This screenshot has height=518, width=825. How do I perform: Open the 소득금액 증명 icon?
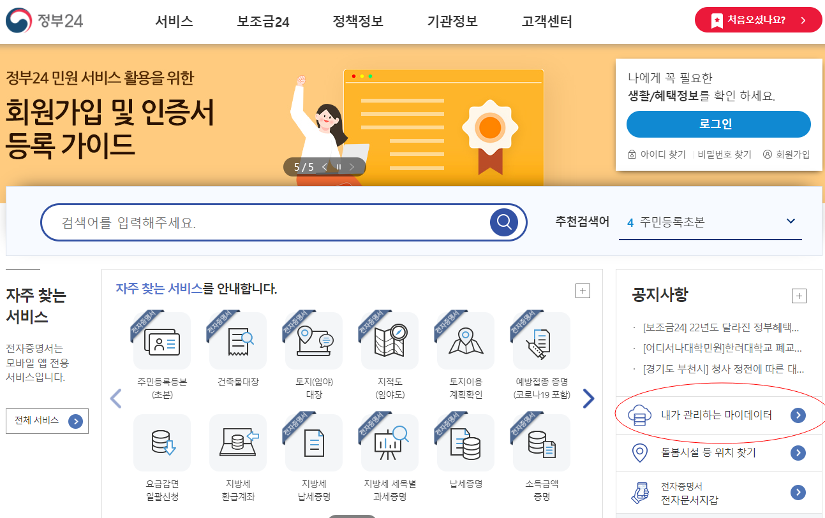(x=542, y=443)
